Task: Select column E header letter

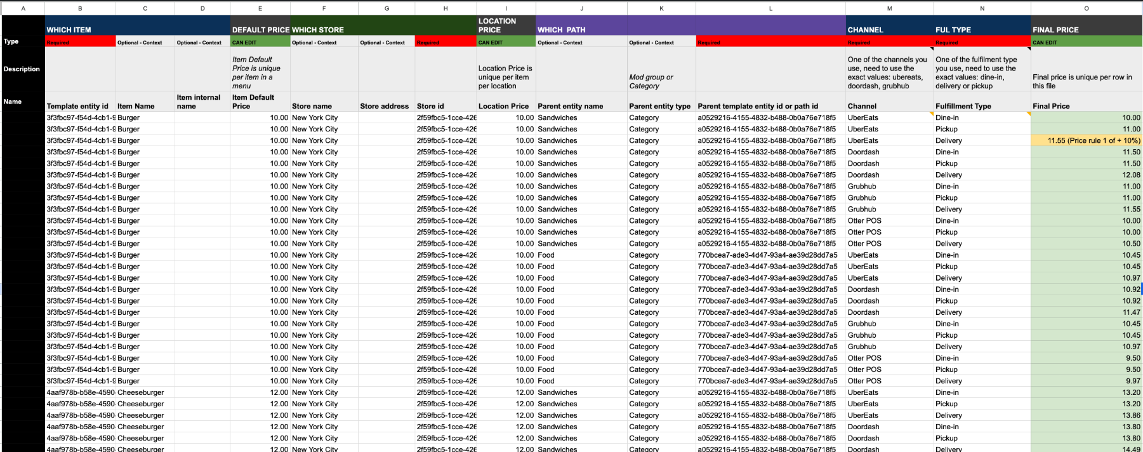Action: tap(260, 8)
